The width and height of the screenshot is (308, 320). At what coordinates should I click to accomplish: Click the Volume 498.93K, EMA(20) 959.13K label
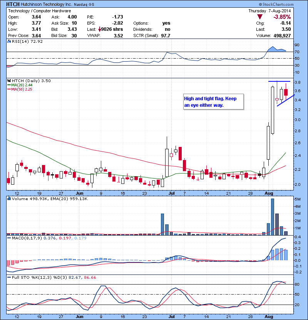point(50,199)
